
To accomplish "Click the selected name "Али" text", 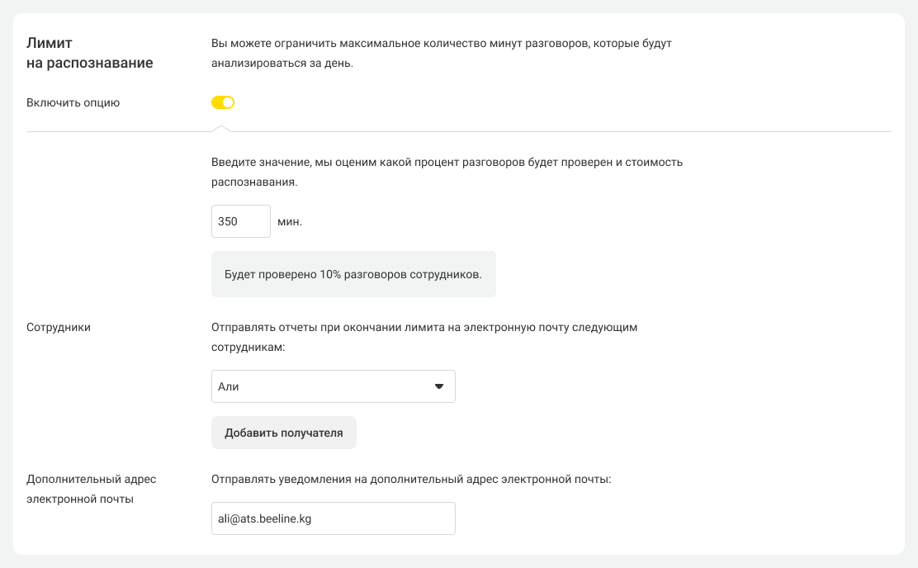I will point(229,386).
